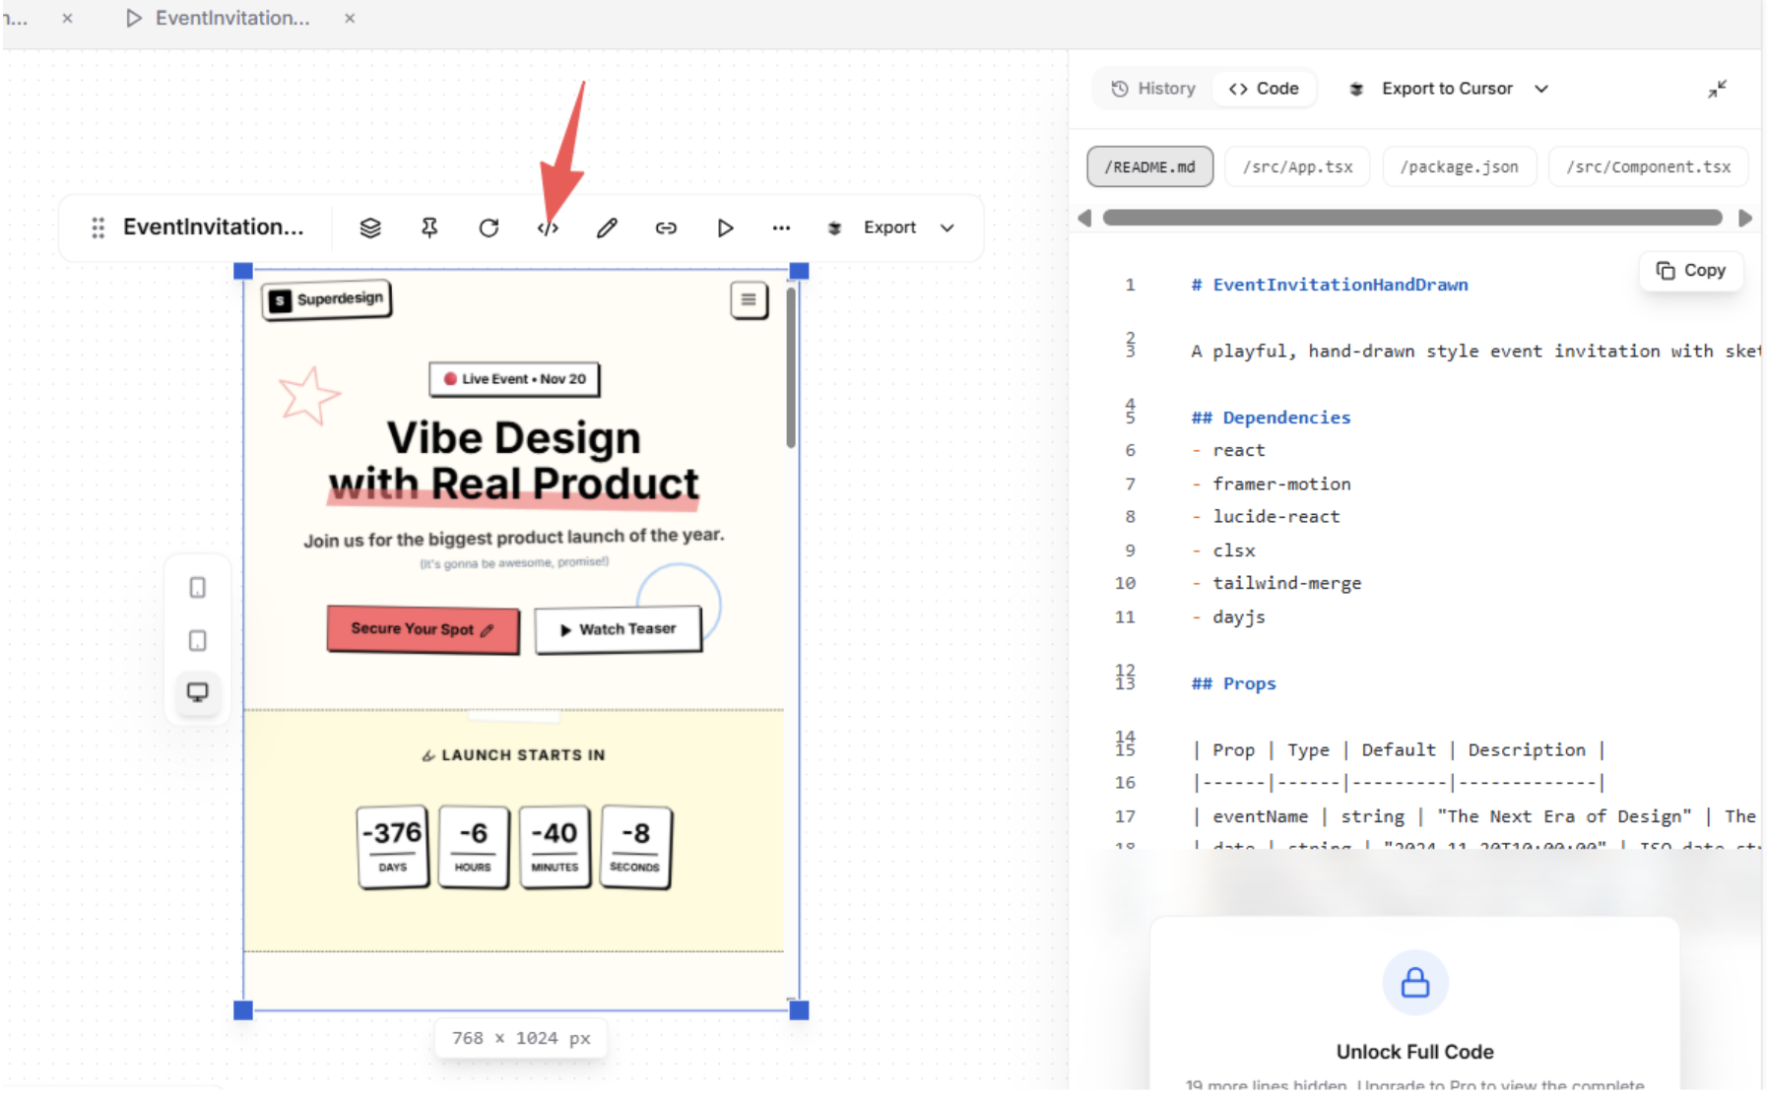Screen dimensions: 1767x1097
Task: Click the -376 DAYS countdown card
Action: coord(393,847)
